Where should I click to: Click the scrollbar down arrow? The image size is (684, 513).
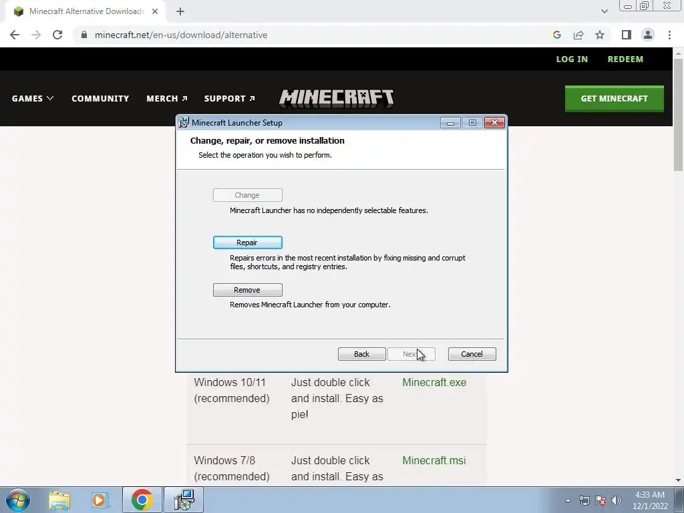678,480
